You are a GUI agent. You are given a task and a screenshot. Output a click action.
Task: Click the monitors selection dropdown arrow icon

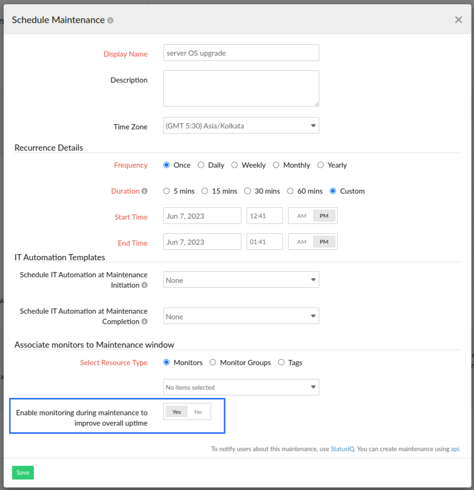click(313, 387)
